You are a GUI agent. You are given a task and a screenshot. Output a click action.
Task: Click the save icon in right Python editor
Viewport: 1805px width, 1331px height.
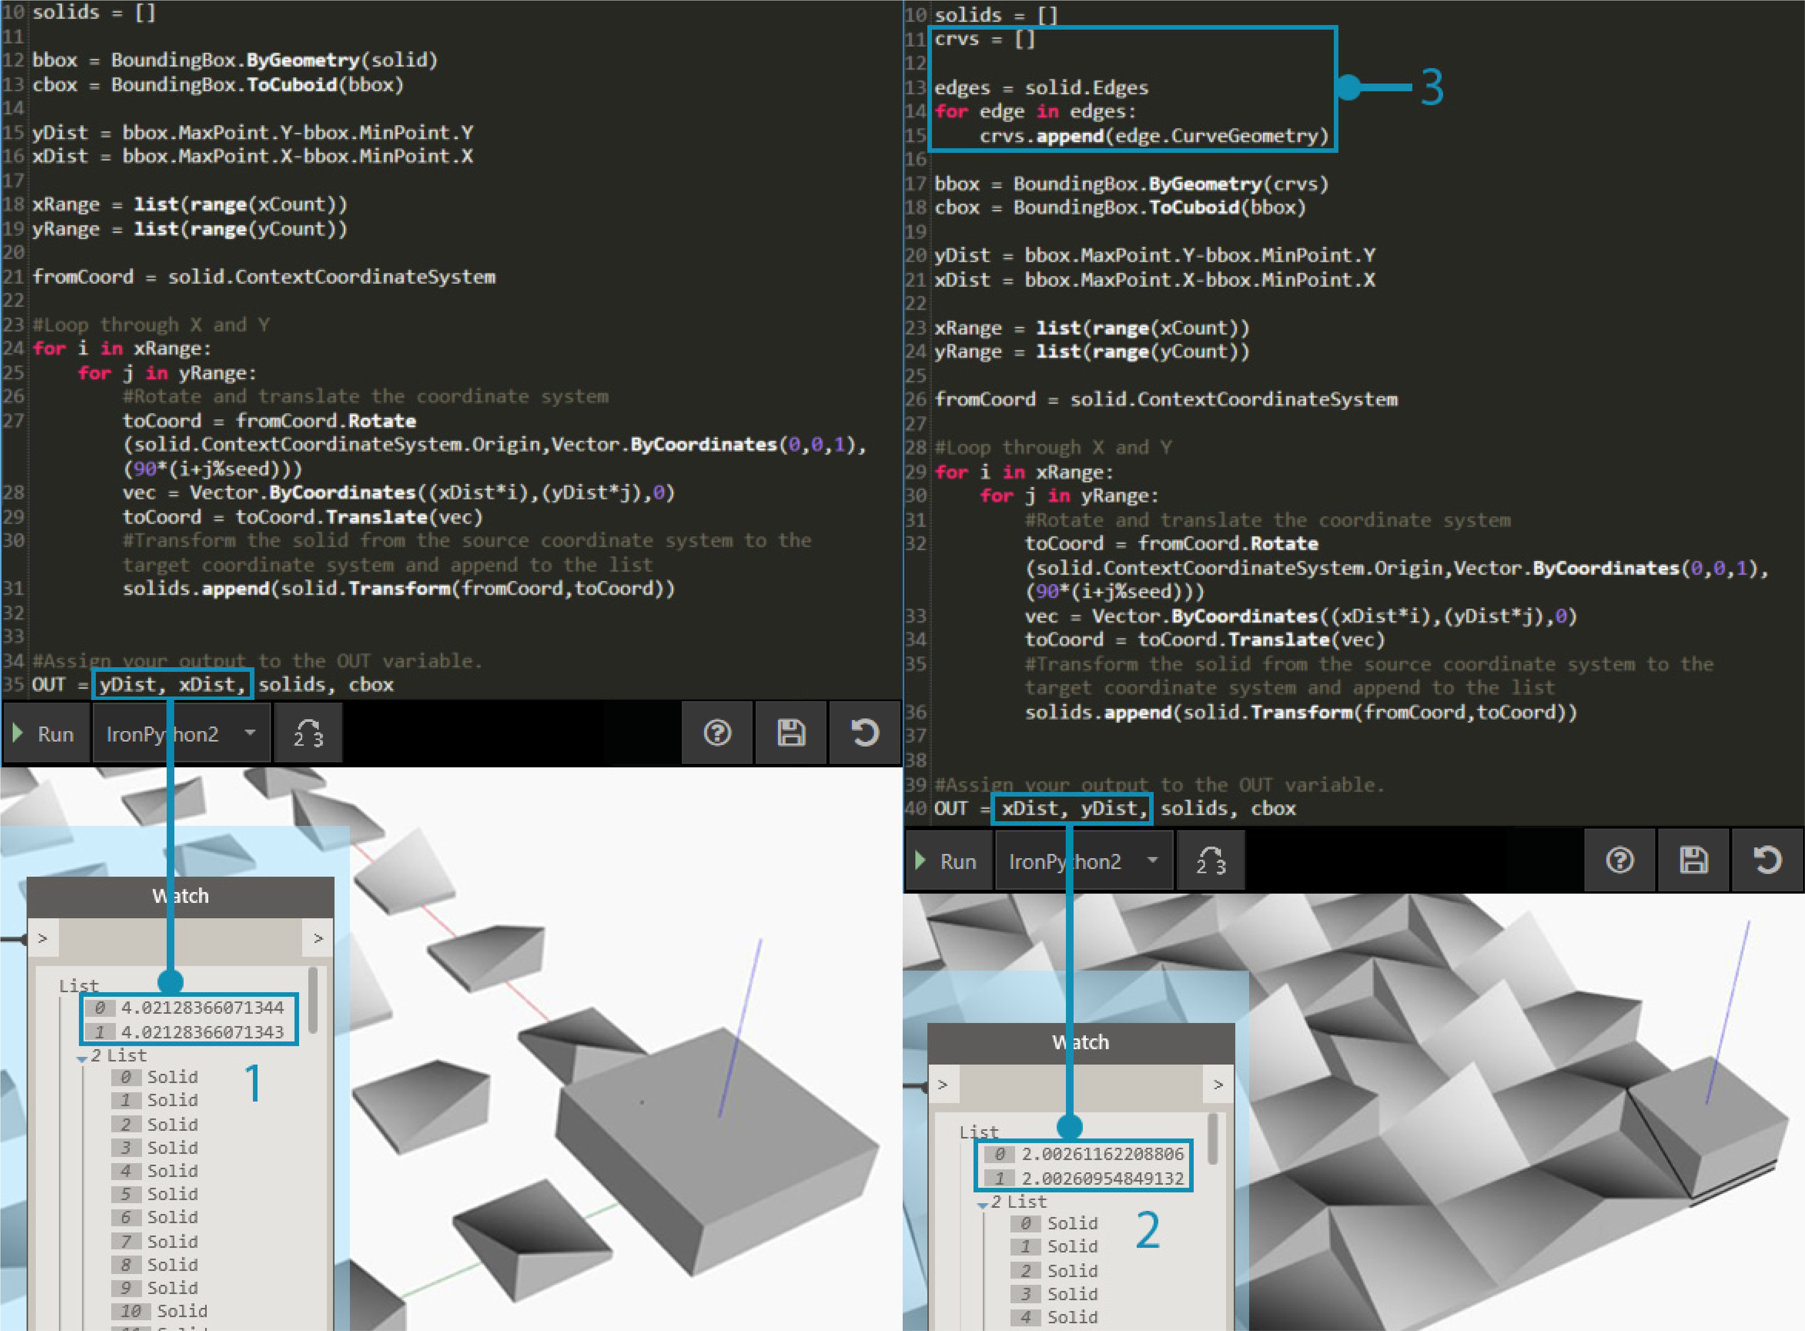tap(1694, 861)
